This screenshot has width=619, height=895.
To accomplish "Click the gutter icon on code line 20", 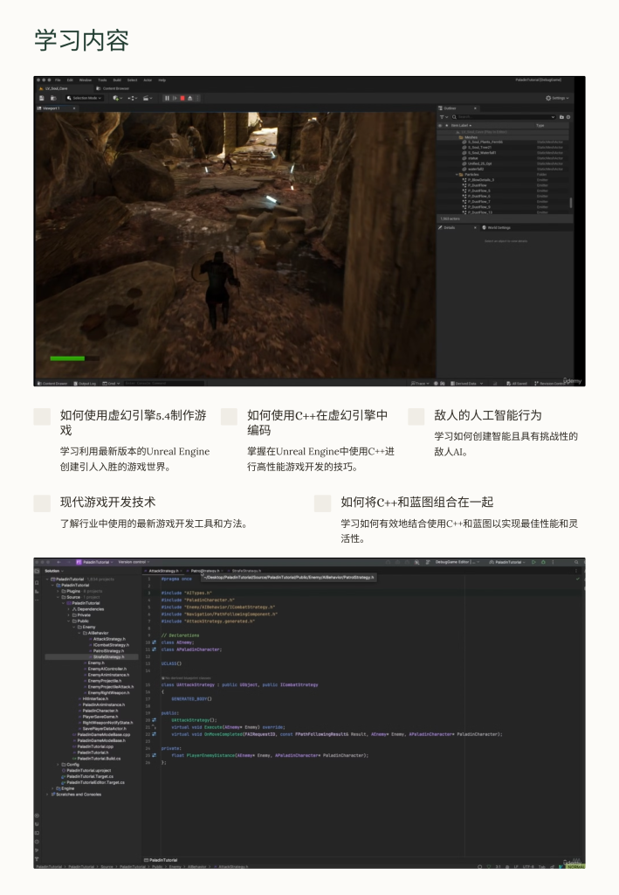I will [x=154, y=720].
